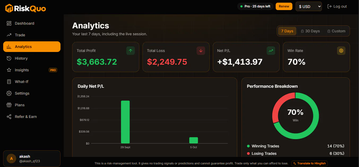The height and width of the screenshot is (167, 359).
Task: Click the Total Profit up-arrow icon
Action: (x=131, y=51)
